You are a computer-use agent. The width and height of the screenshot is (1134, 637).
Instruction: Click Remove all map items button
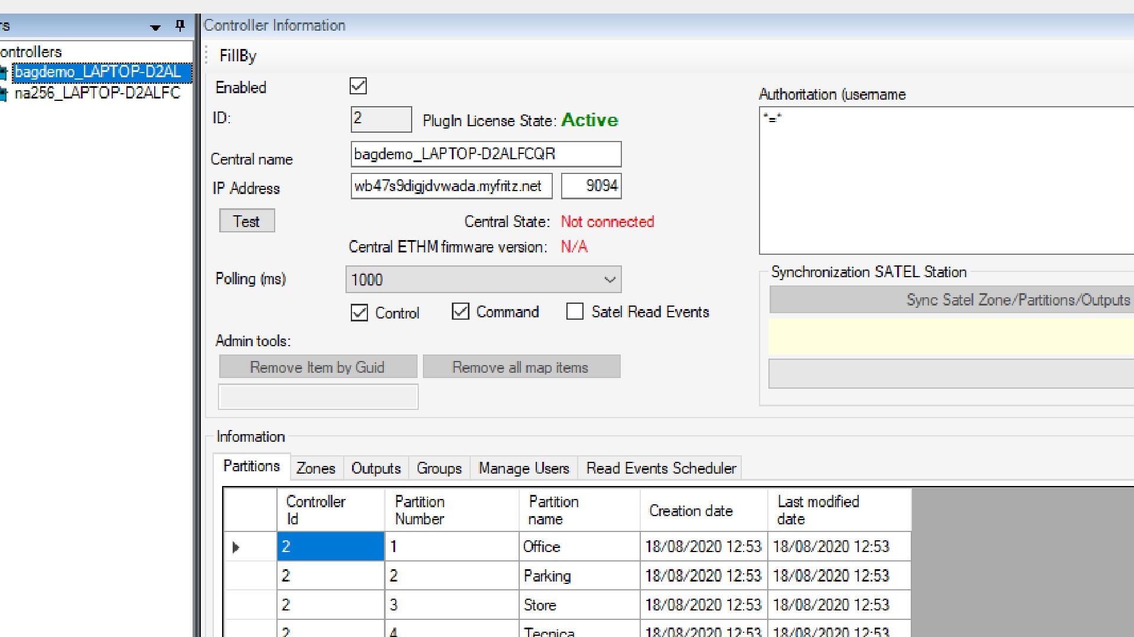pos(522,367)
